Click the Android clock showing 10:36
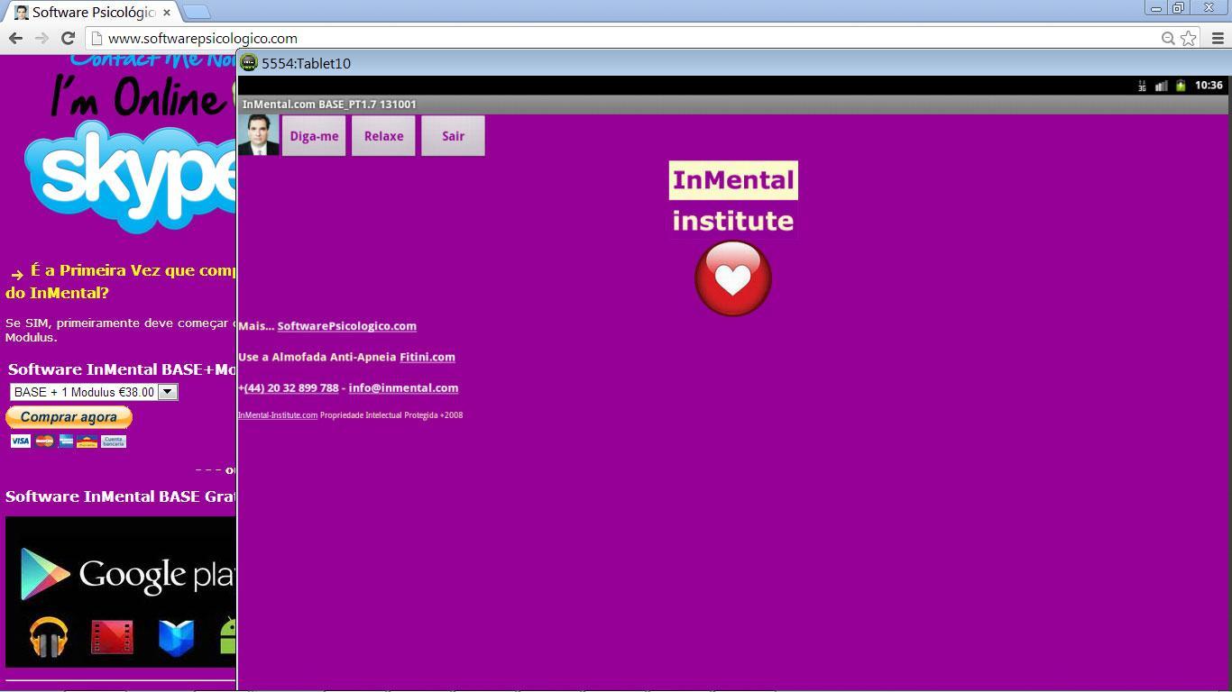The image size is (1232, 692). [1209, 86]
